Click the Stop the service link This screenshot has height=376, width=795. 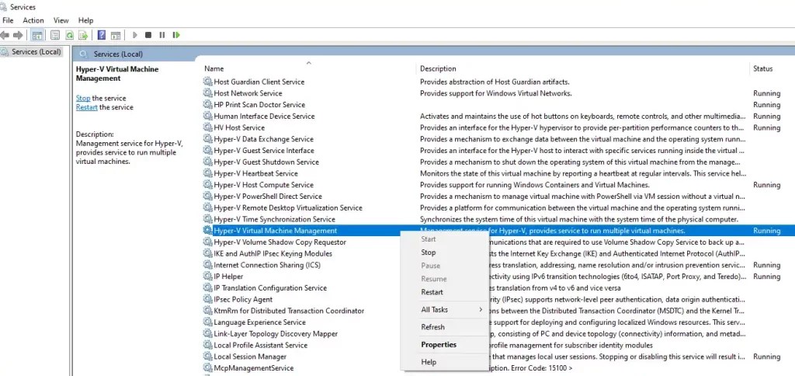(x=83, y=98)
